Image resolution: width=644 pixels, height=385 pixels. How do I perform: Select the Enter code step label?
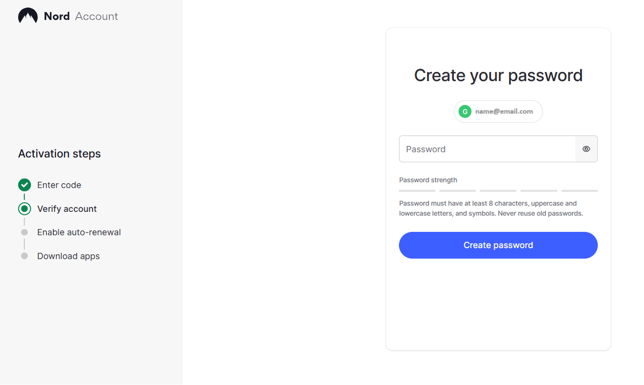(x=59, y=185)
